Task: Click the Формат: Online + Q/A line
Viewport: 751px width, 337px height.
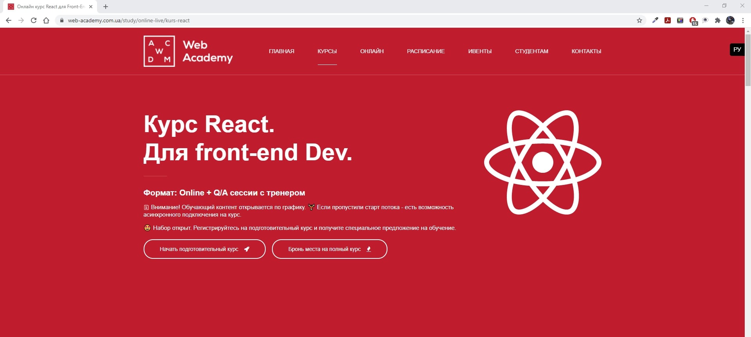Action: pyautogui.click(x=224, y=193)
